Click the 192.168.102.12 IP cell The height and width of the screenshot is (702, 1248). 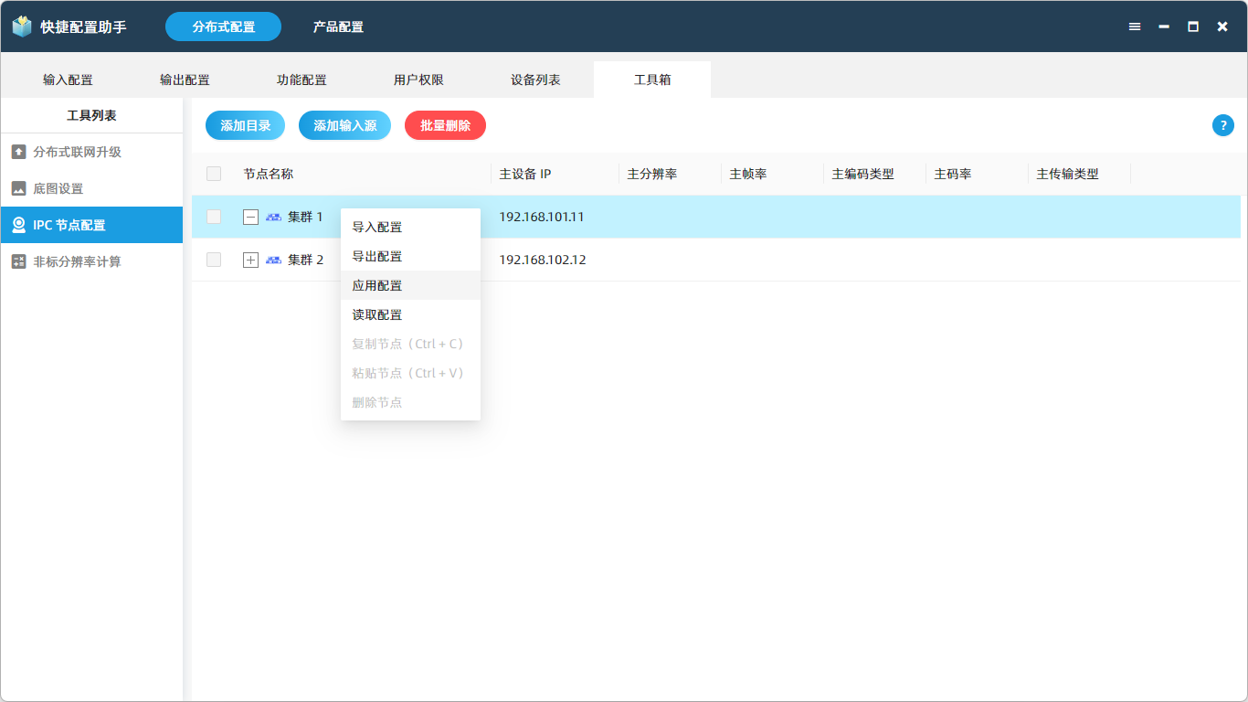tap(543, 260)
